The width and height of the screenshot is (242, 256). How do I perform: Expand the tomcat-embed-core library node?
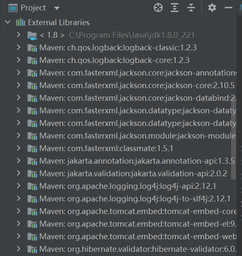click(19, 211)
